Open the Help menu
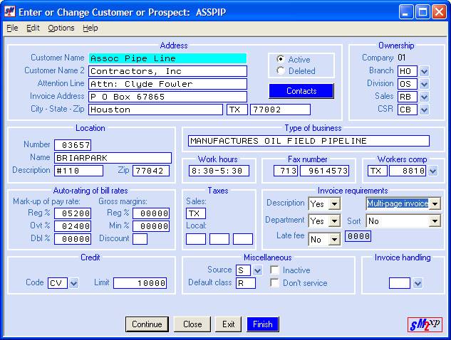451x340 pixels. click(90, 28)
